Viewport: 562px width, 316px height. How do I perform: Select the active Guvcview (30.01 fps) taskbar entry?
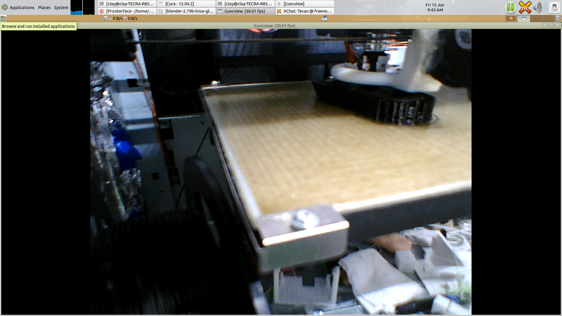click(x=246, y=11)
